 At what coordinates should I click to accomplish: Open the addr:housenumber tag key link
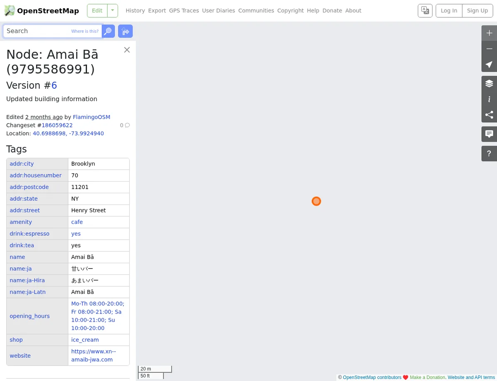(36, 175)
